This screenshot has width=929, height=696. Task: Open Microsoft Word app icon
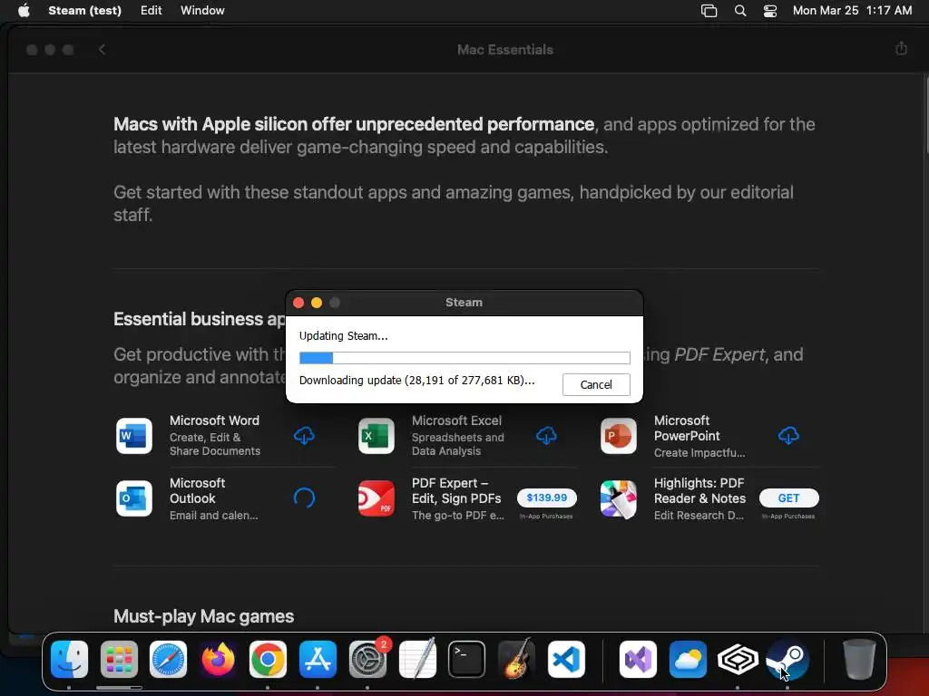pyautogui.click(x=134, y=436)
